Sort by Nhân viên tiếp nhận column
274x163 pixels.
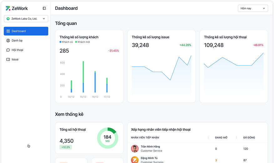point(145,138)
